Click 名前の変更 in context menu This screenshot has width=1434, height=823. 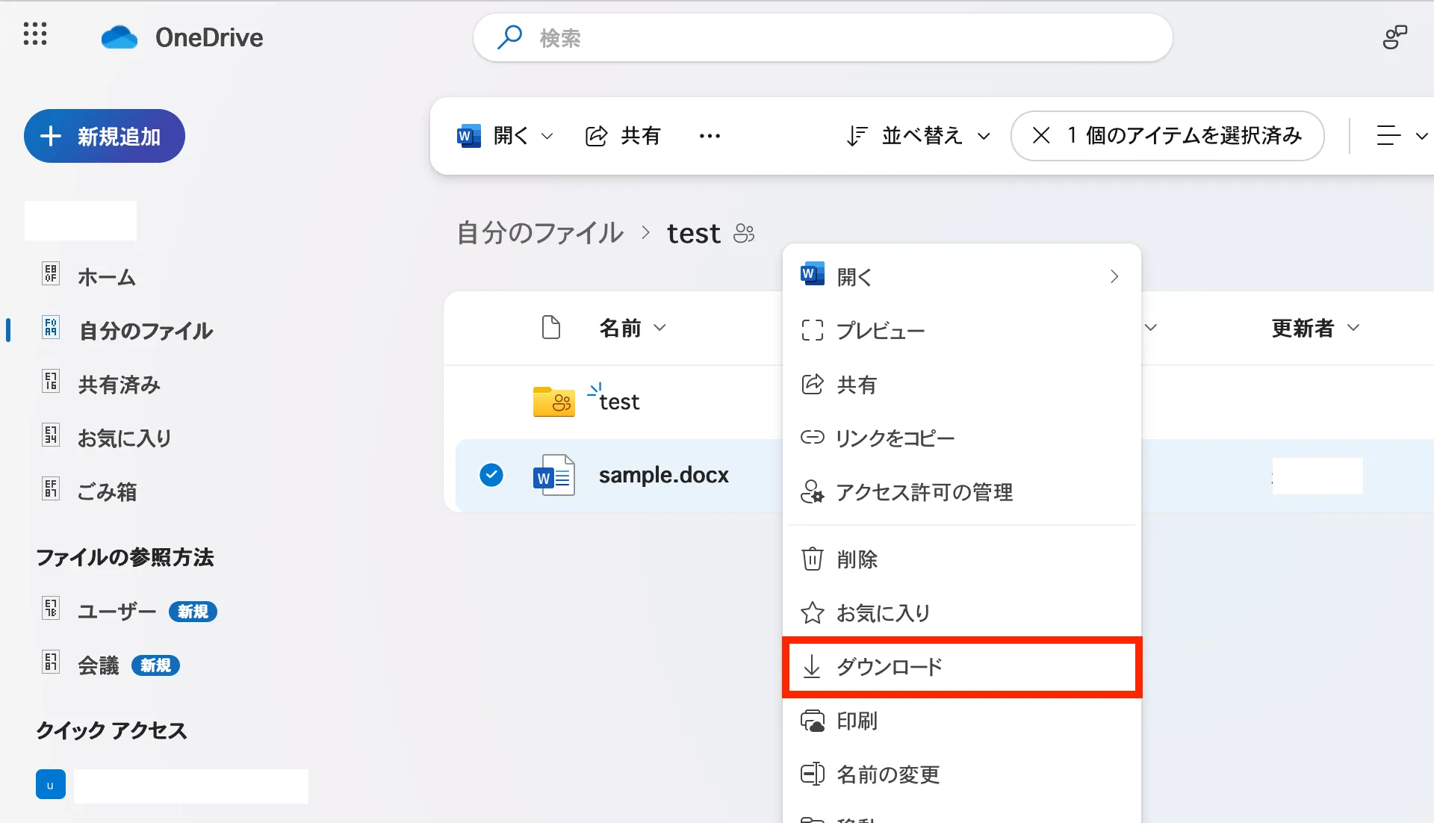(887, 774)
